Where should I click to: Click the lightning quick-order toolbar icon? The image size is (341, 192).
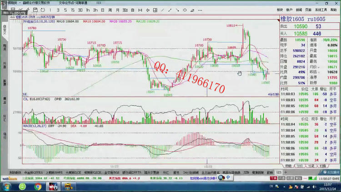pyautogui.click(x=28, y=10)
